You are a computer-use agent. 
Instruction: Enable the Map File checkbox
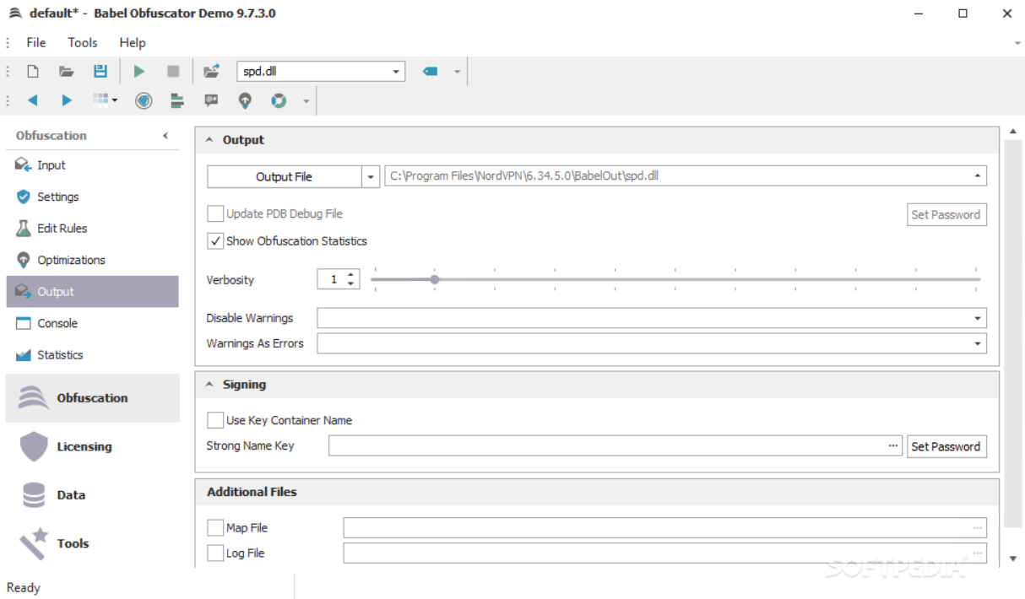[x=215, y=528]
